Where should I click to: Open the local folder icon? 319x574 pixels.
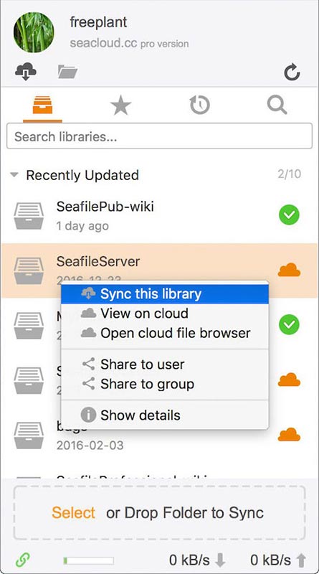tap(67, 71)
